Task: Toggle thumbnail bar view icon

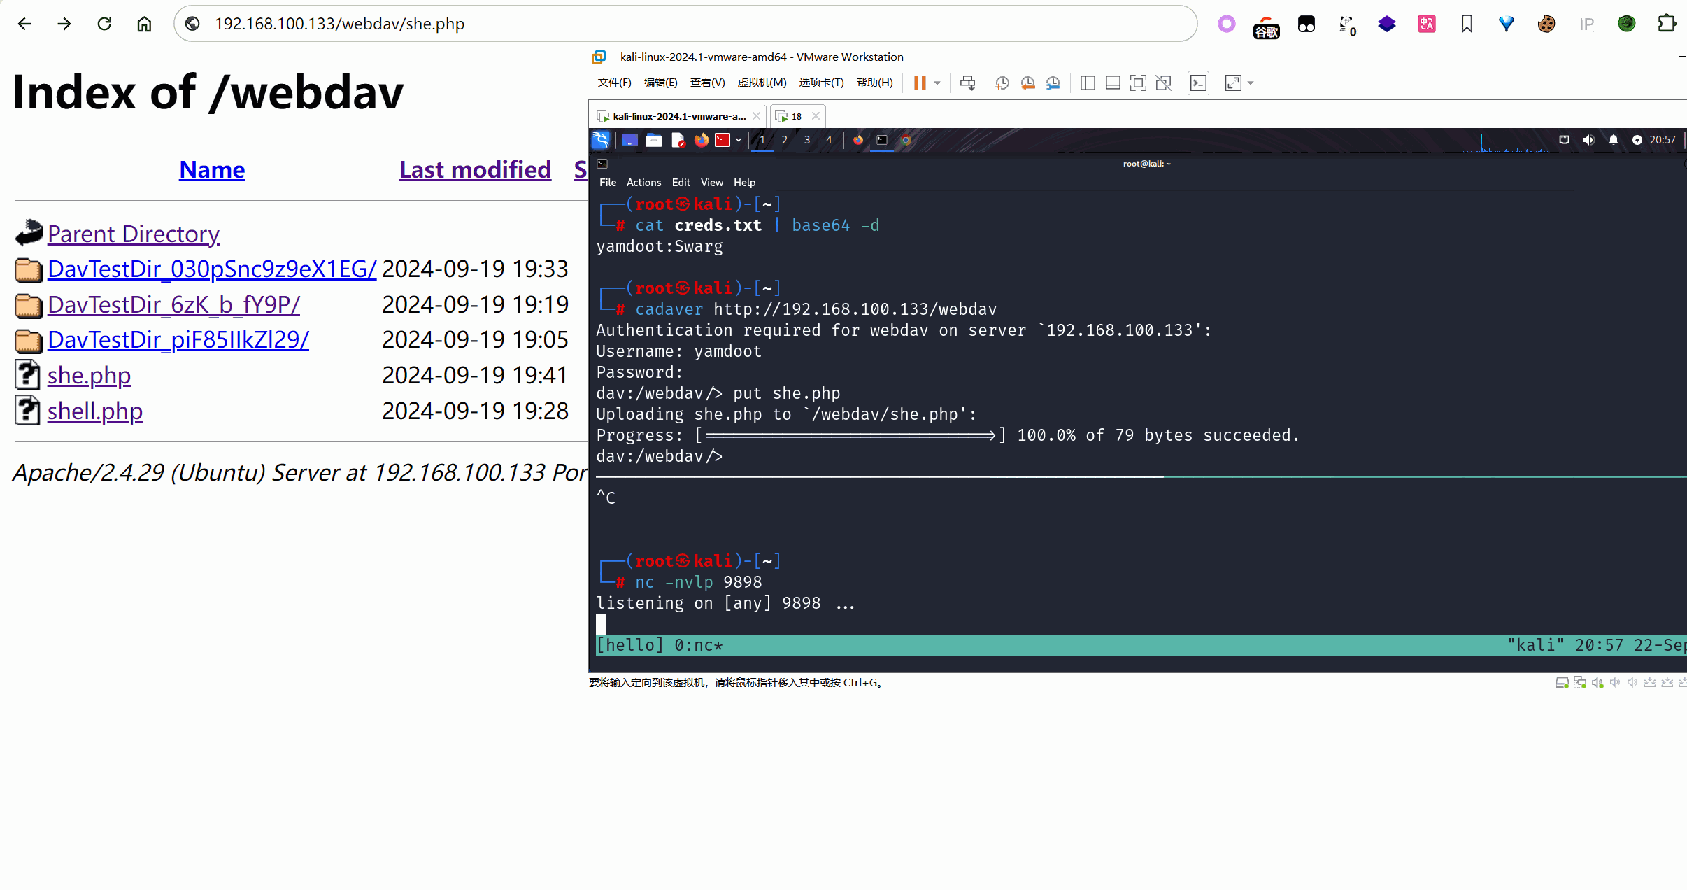Action: (1113, 83)
